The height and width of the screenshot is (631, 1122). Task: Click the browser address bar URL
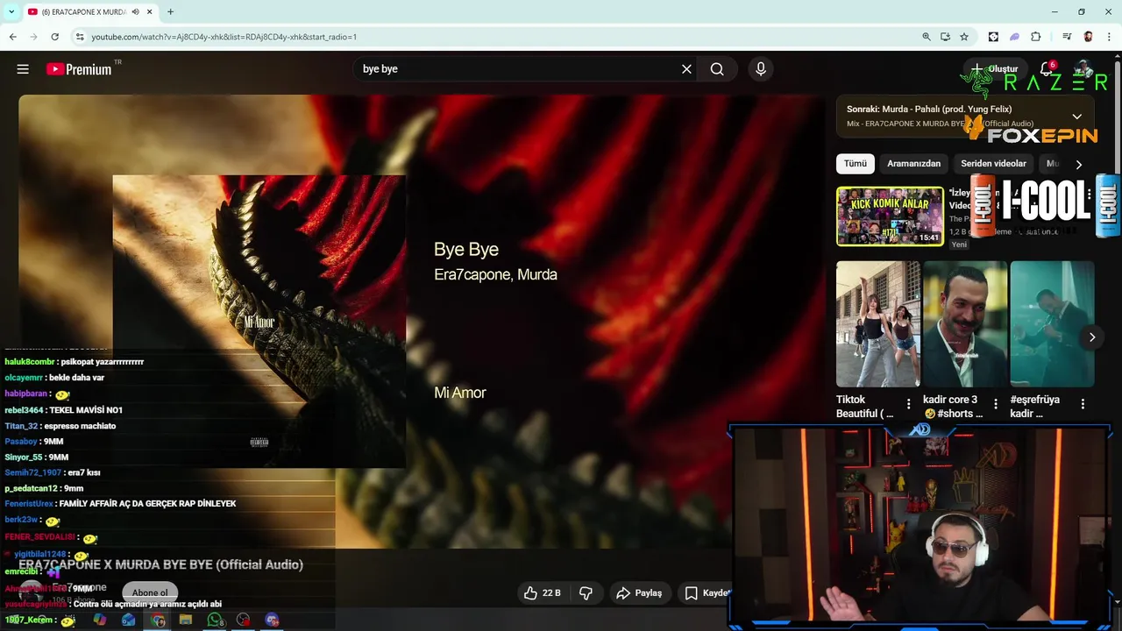click(x=224, y=37)
